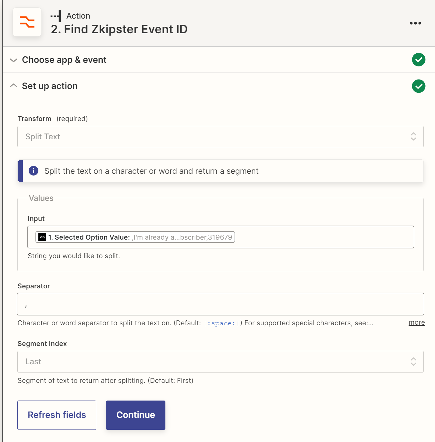435x442 pixels.
Task: Click into the Separator field
Action: pos(221,304)
